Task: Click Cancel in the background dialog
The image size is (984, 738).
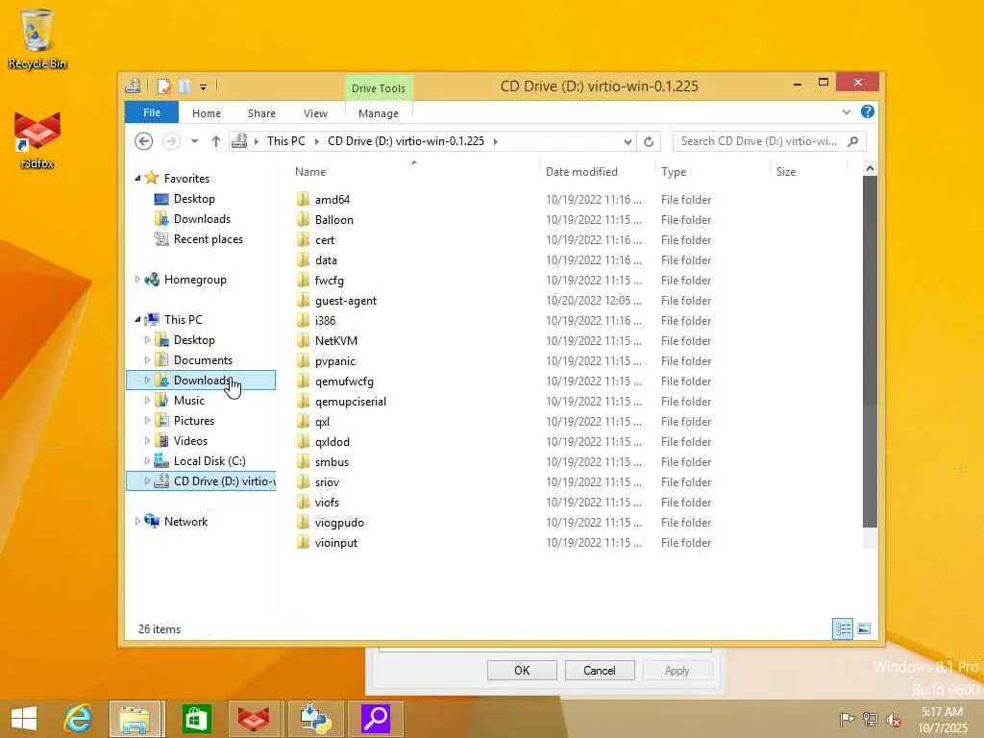Action: pyautogui.click(x=600, y=670)
